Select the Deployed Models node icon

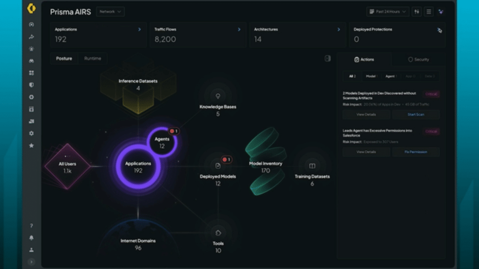(218, 166)
